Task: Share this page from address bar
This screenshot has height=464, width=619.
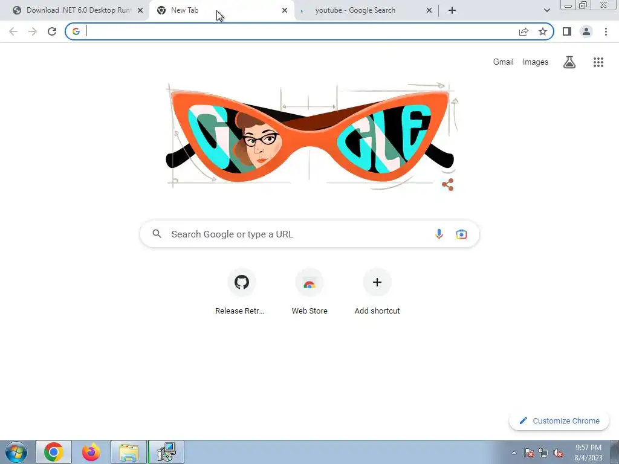Action: pyautogui.click(x=523, y=31)
